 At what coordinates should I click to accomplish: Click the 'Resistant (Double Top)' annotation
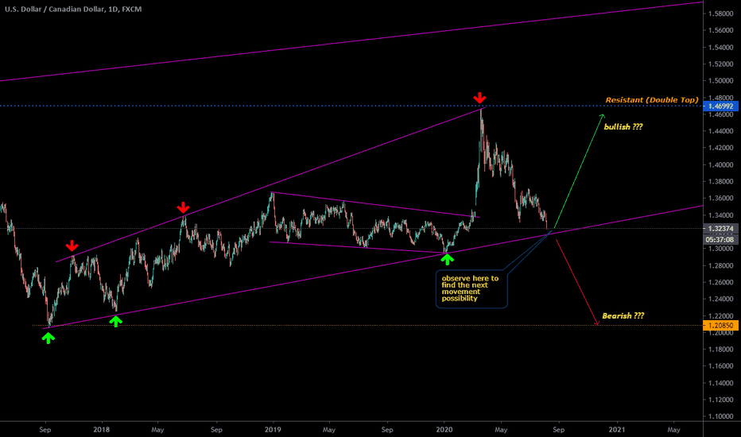pos(652,99)
